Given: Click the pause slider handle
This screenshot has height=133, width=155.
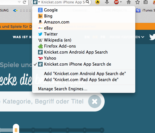Looking at the screenshot, I should coord(16,129).
